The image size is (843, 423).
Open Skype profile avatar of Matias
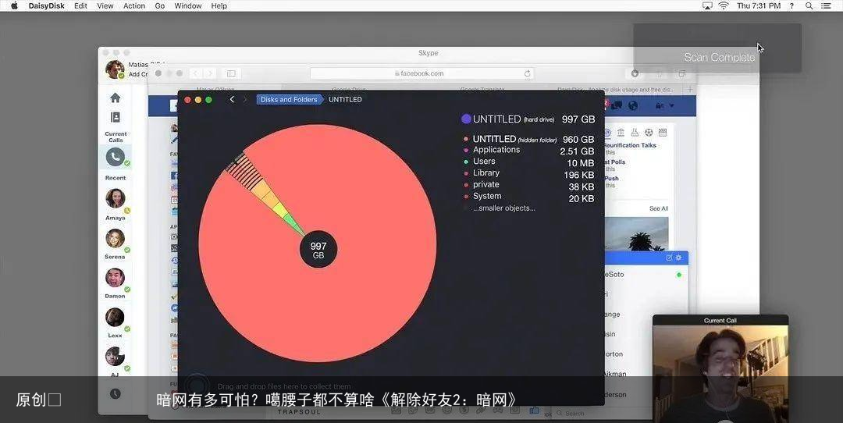point(115,69)
